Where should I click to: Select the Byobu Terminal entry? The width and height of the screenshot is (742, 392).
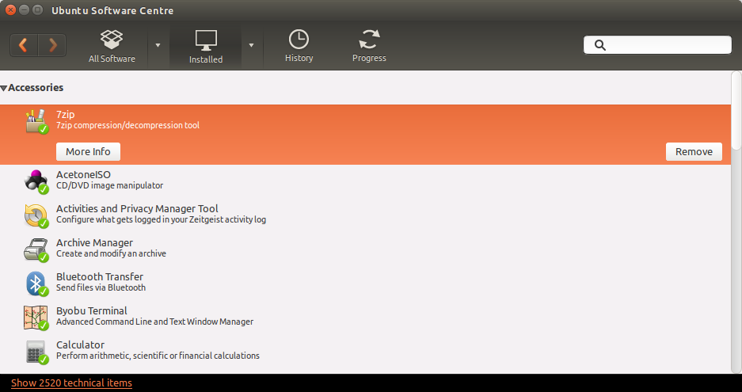tap(92, 311)
